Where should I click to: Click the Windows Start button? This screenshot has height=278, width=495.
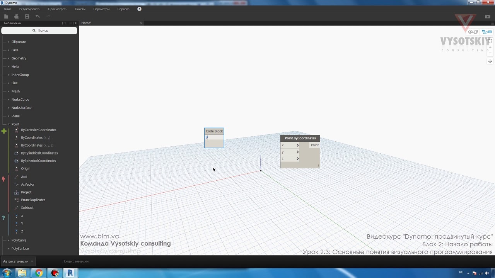pos(7,273)
